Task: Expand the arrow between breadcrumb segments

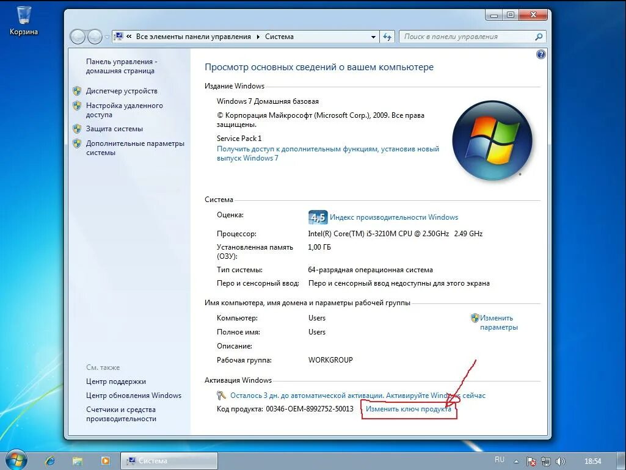Action: (x=258, y=37)
